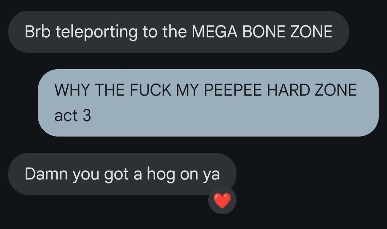Image resolution: width=387 pixels, height=229 pixels.
Task: Tap the 'Damn you got a hog' message
Action: (122, 174)
